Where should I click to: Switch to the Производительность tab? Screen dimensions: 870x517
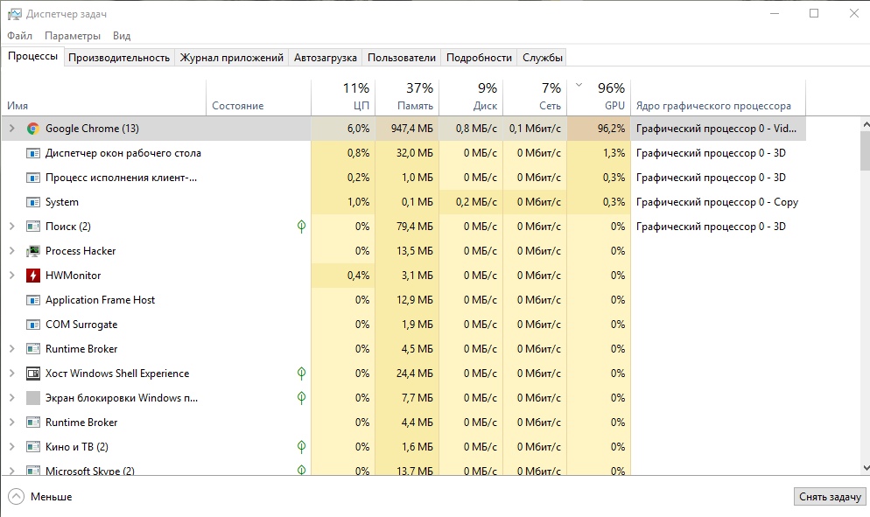(x=119, y=58)
